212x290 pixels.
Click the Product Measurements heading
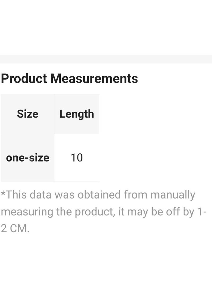point(69,79)
